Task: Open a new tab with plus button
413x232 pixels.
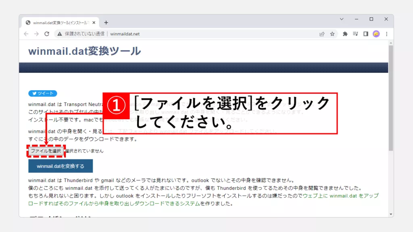Action: point(106,23)
